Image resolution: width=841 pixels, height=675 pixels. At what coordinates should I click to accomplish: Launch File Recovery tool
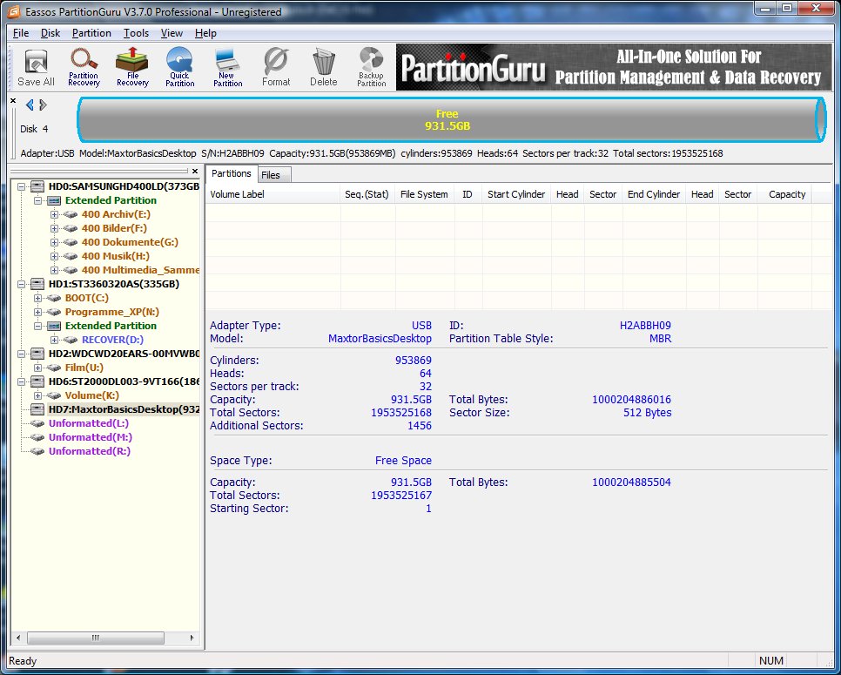pyautogui.click(x=132, y=68)
